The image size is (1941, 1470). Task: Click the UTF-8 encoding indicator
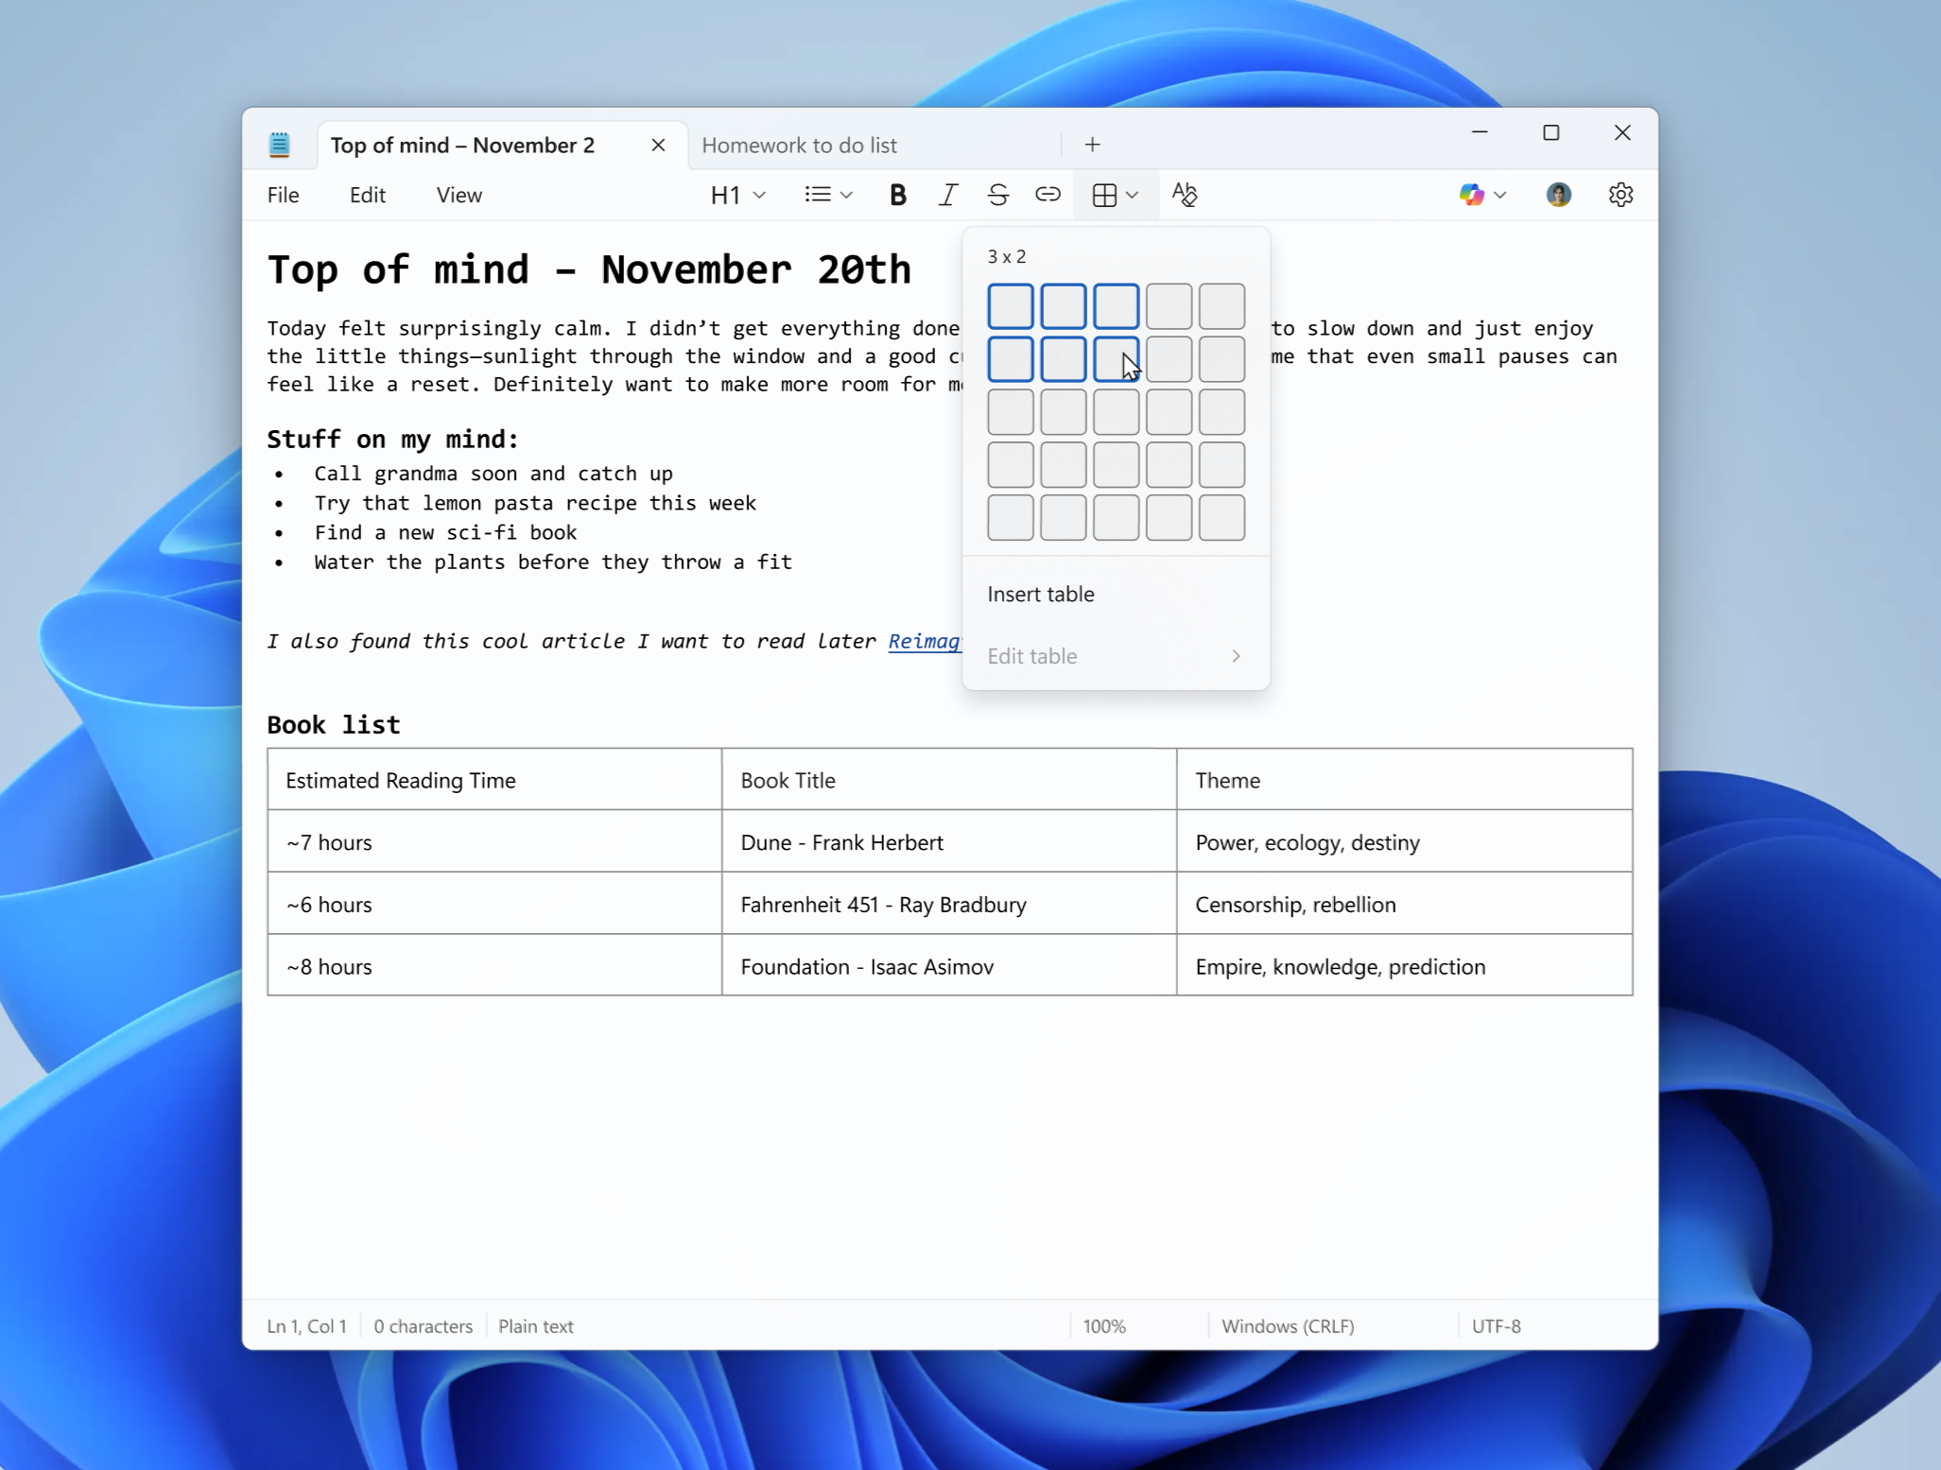coord(1496,1325)
